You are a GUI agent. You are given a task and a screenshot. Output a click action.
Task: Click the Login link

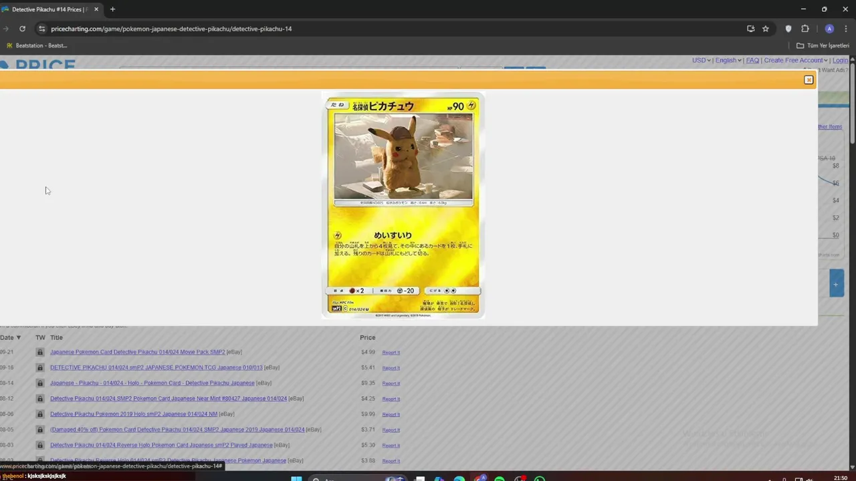[x=840, y=60]
